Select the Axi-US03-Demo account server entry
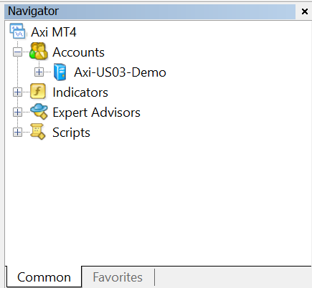Screen dimensions: 312x288 pyautogui.click(x=120, y=72)
